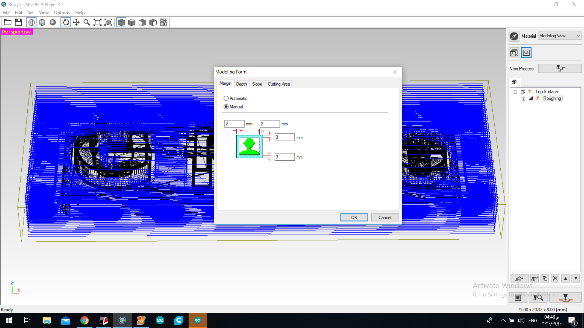584x328 pixels.
Task: Expand the Roughing1 tree node
Action: (x=523, y=99)
